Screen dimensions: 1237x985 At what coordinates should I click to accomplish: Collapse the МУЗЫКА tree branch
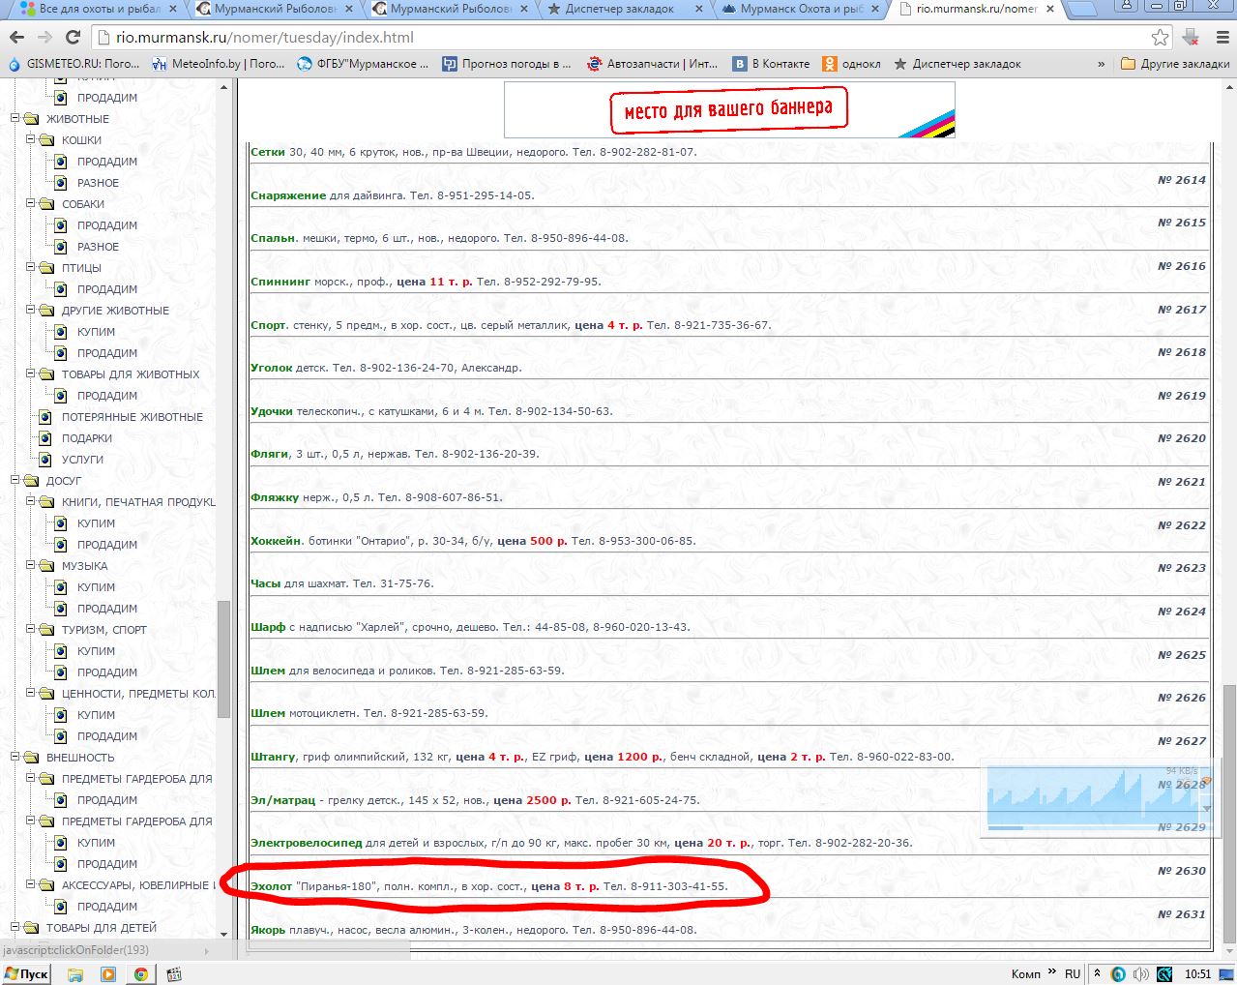tap(31, 566)
